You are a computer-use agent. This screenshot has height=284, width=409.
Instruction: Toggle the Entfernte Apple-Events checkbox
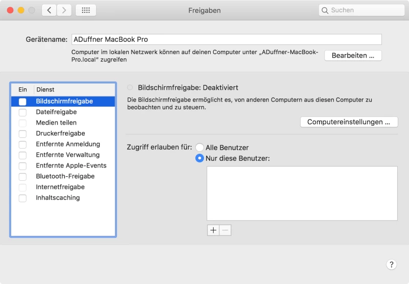(22, 165)
